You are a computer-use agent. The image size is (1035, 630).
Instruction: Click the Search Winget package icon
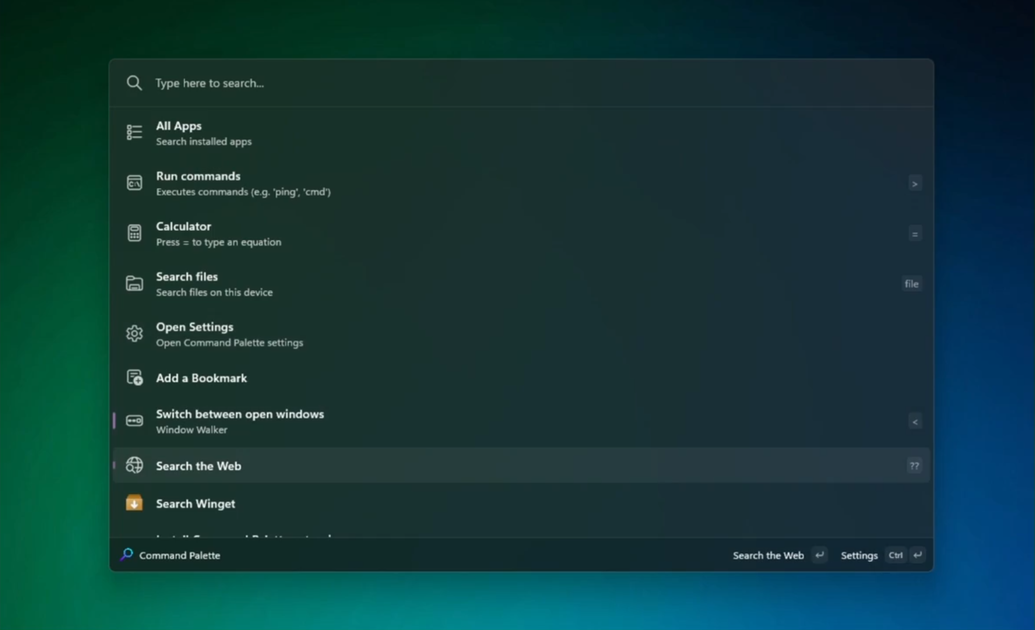[x=134, y=503]
